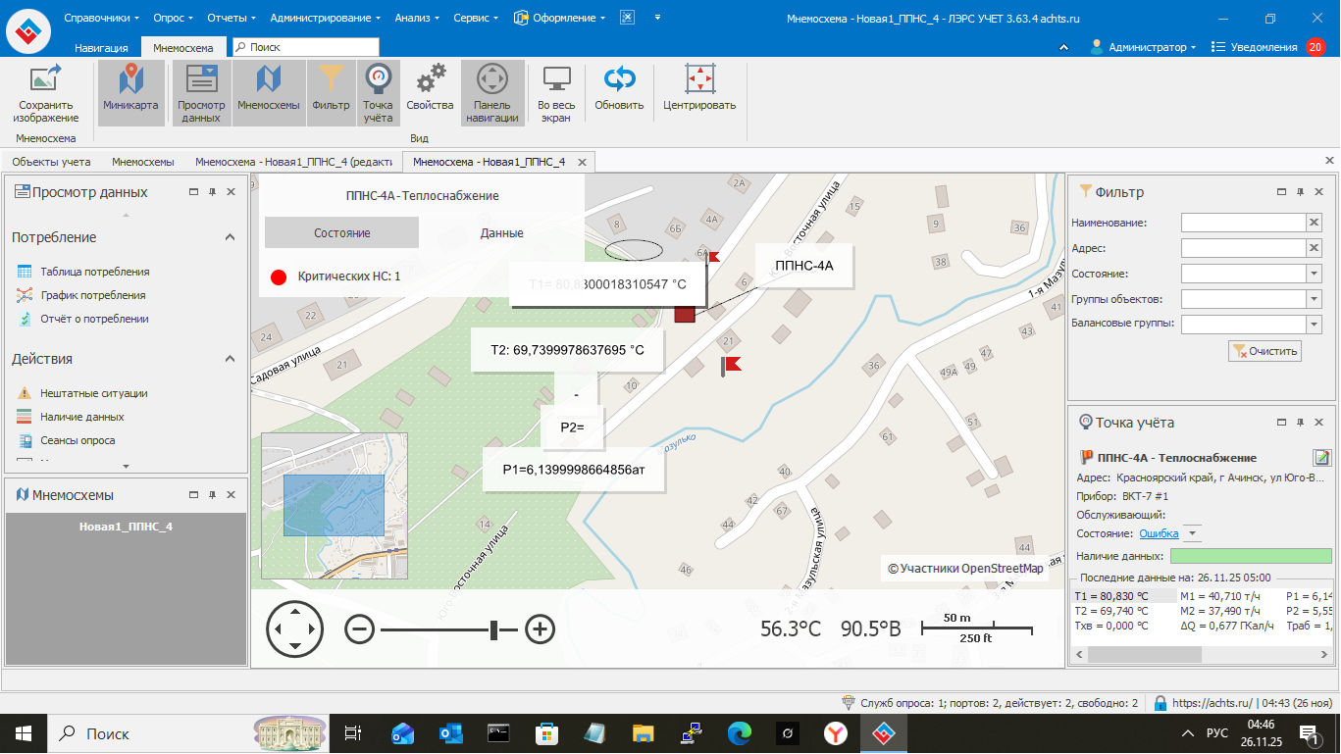The width and height of the screenshot is (1341, 754).
Task: Expand the Object groups dropdown
Action: pos(1314,299)
